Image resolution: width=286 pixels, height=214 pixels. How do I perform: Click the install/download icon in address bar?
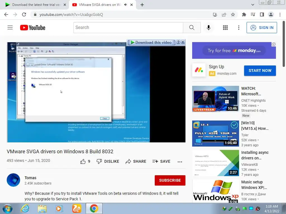click(x=215, y=14)
